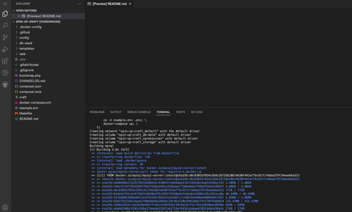Switch to the Debug Console tab
Image resolution: width=352 pixels, height=212 pixels.
click(x=139, y=112)
